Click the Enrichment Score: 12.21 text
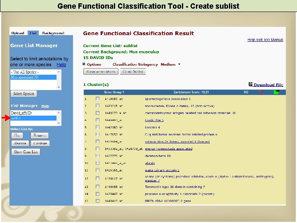This screenshot has width=297, height=223. tap(191, 92)
